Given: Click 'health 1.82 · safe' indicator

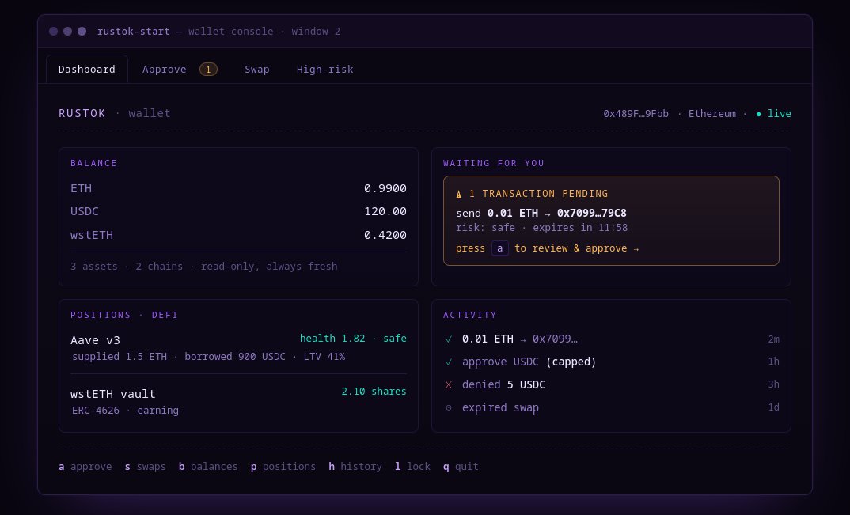Looking at the screenshot, I should 353,339.
